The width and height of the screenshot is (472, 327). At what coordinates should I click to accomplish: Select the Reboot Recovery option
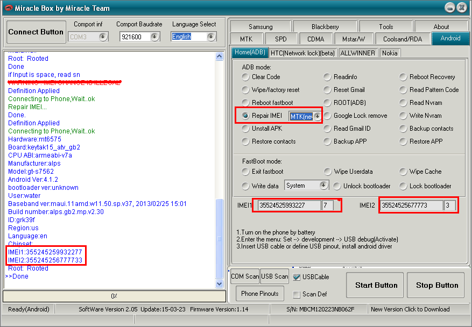tap(427, 77)
